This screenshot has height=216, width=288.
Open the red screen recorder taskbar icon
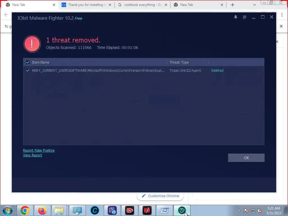tap(129, 210)
